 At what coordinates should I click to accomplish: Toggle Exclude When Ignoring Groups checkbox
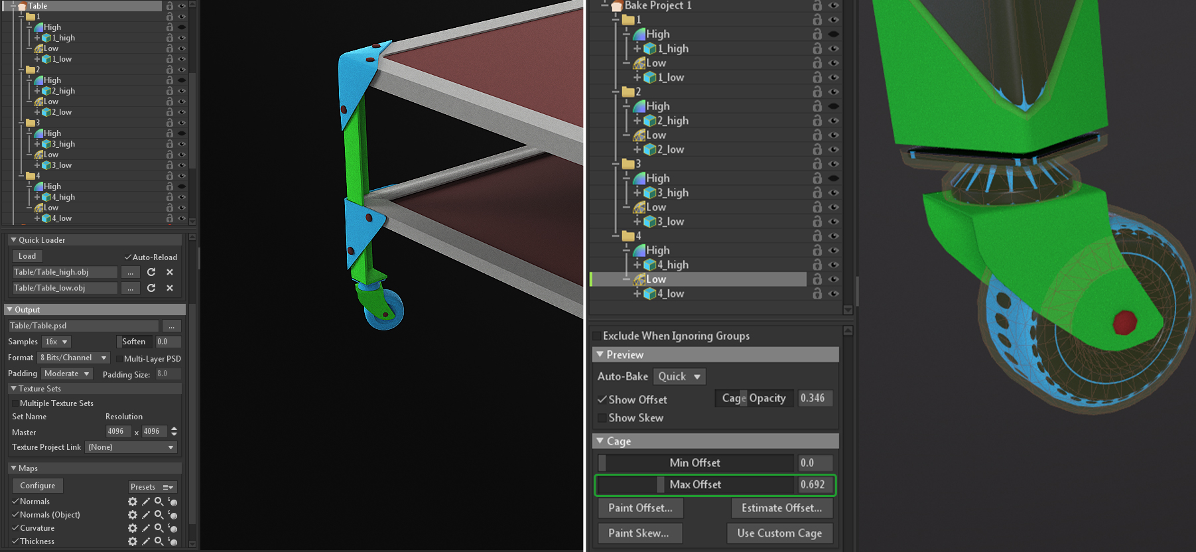[596, 336]
